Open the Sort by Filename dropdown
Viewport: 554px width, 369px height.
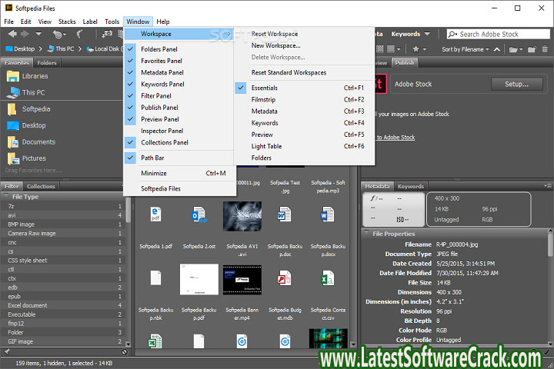coord(465,49)
